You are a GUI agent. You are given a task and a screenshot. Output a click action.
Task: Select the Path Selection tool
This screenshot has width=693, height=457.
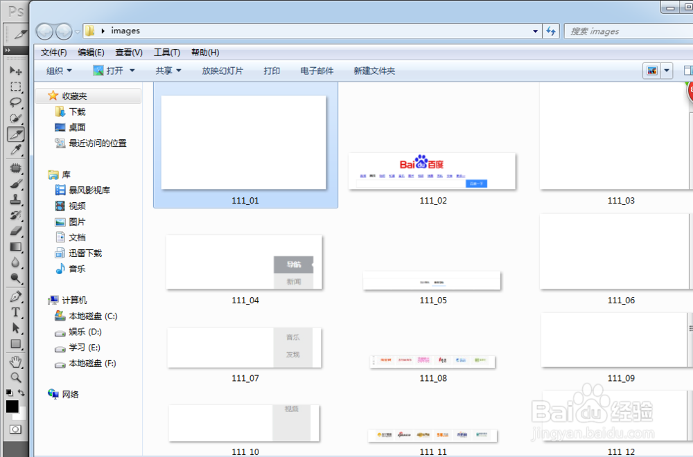[x=15, y=328]
